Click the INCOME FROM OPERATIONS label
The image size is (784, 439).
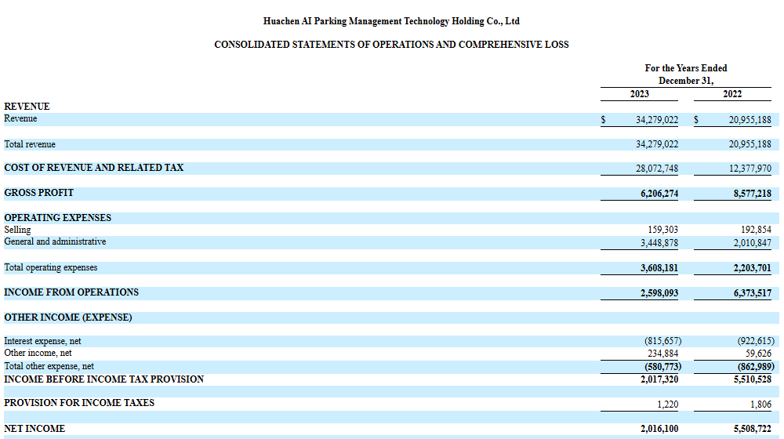[71, 292]
